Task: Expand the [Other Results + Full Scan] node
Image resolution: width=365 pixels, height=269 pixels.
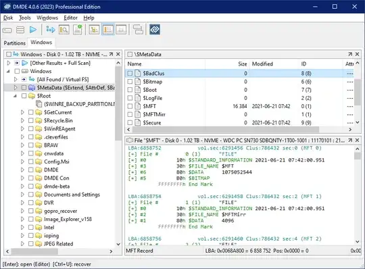Action: [9, 63]
